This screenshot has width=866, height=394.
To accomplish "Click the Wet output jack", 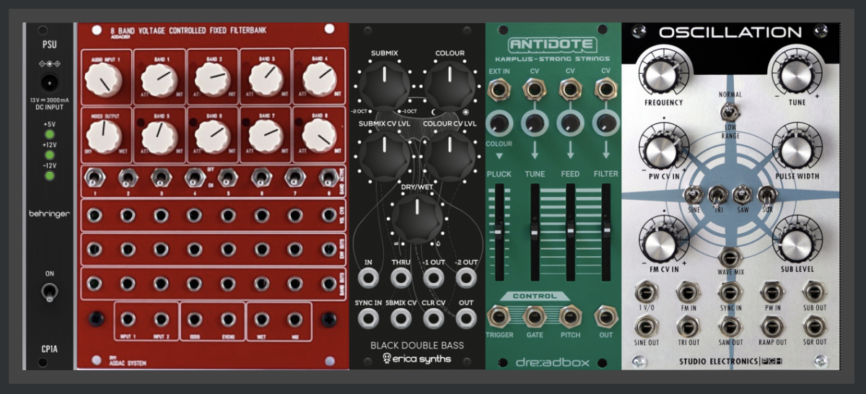I will coord(261,319).
